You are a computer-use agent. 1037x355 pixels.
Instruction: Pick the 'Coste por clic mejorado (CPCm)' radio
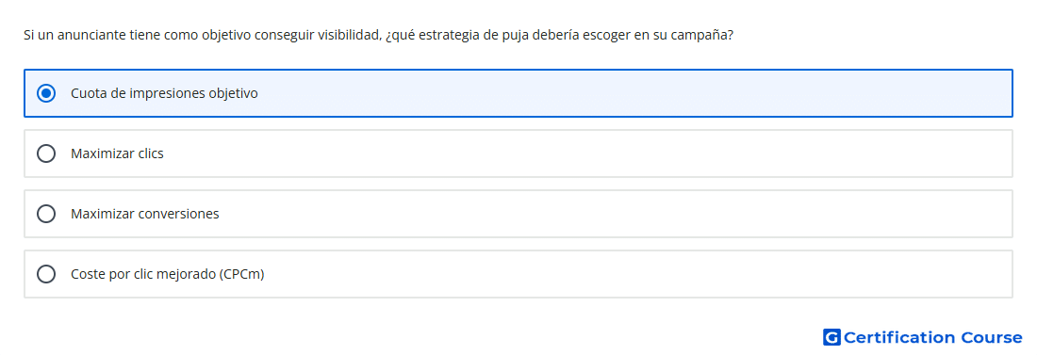[46, 274]
